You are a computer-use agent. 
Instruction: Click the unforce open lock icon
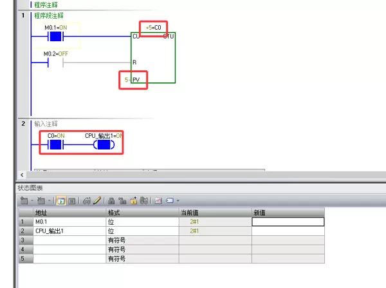(x=122, y=200)
